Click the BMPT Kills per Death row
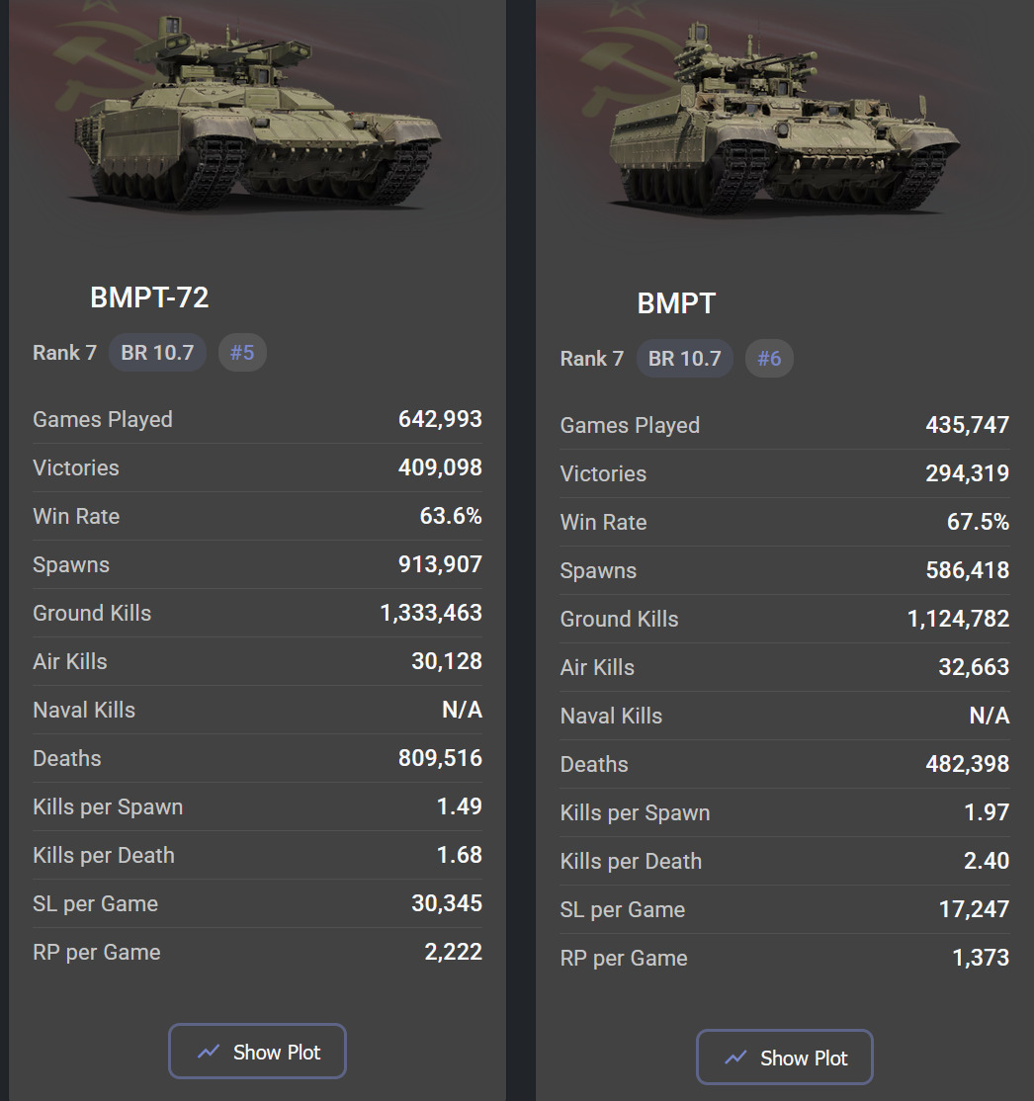The height and width of the screenshot is (1101, 1034). pos(785,861)
